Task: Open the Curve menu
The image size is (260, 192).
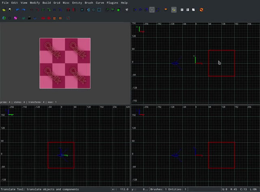Action: (100, 3)
